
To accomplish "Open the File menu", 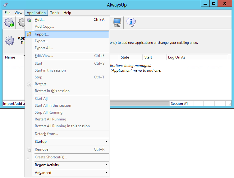I will 7,13.
